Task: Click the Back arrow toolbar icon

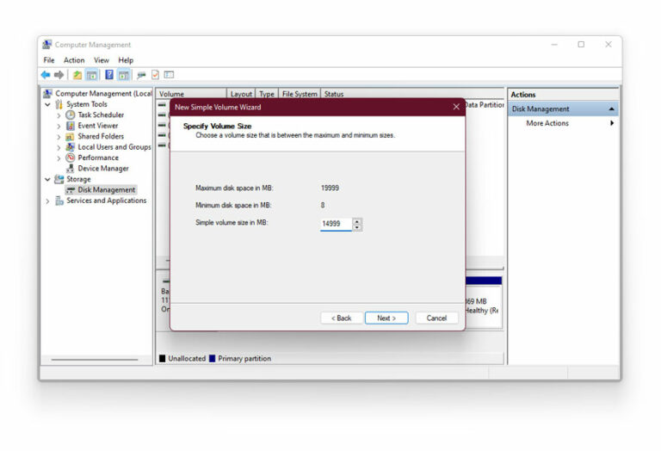Action: click(x=46, y=75)
